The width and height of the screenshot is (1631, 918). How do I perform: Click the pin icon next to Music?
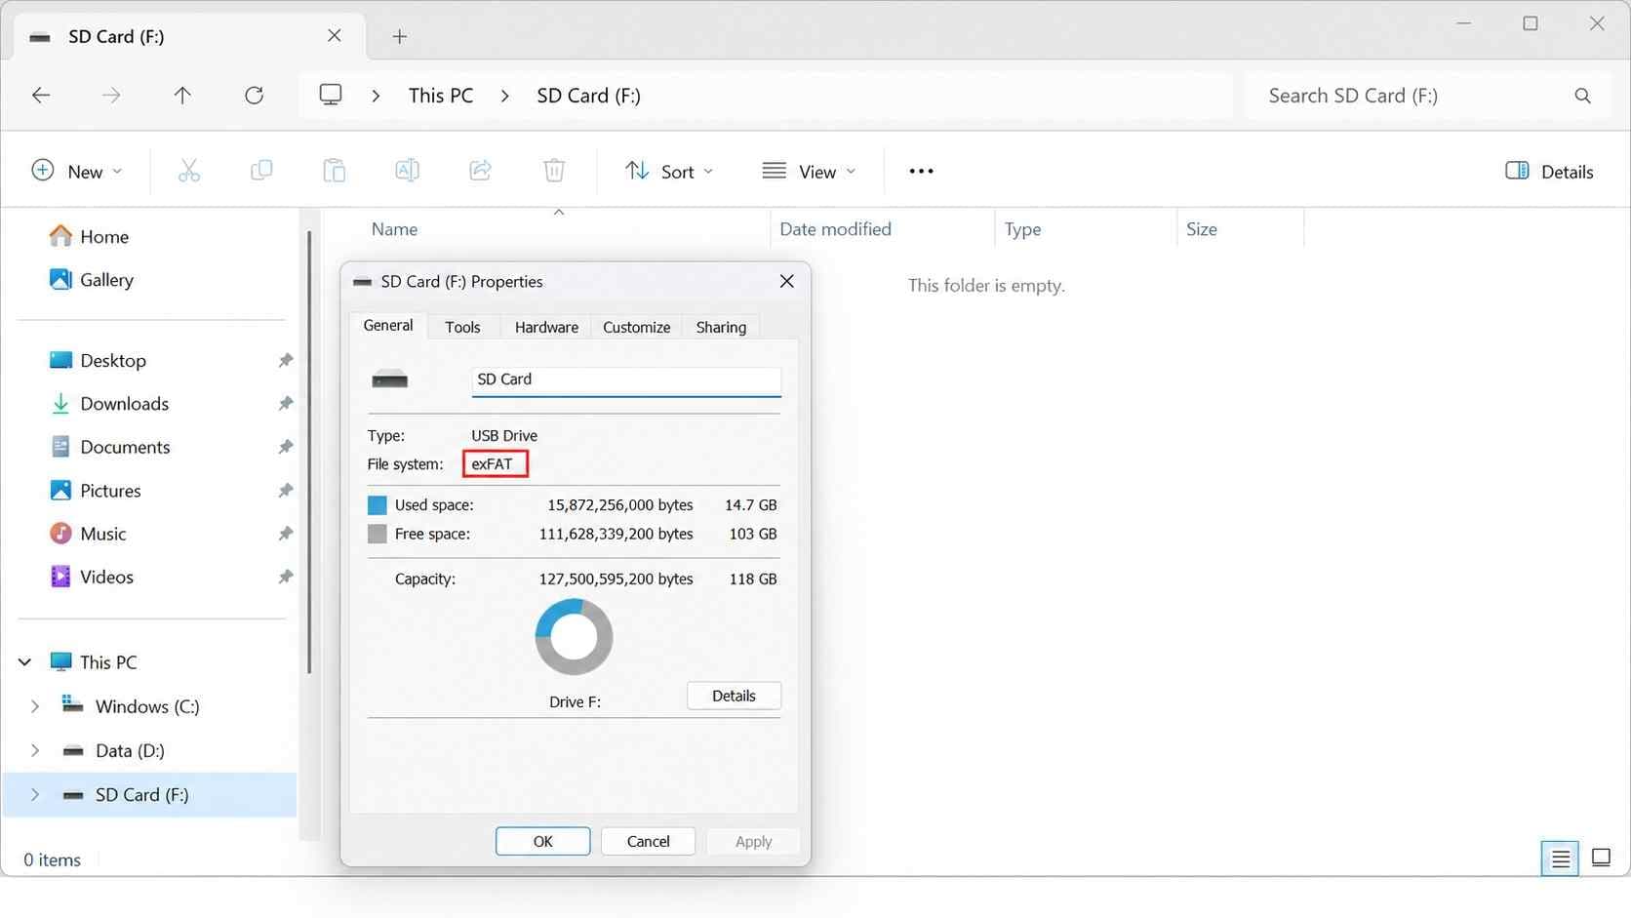pos(285,534)
